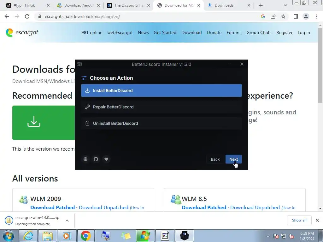Click BetterDiscord installer taskbar icon
This screenshot has width=323, height=242.
pyautogui.click(x=185, y=236)
